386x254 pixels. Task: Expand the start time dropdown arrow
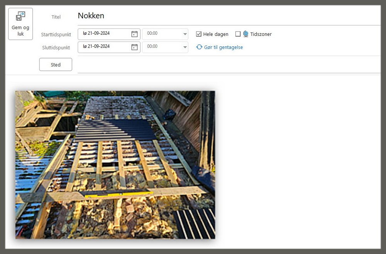(185, 34)
